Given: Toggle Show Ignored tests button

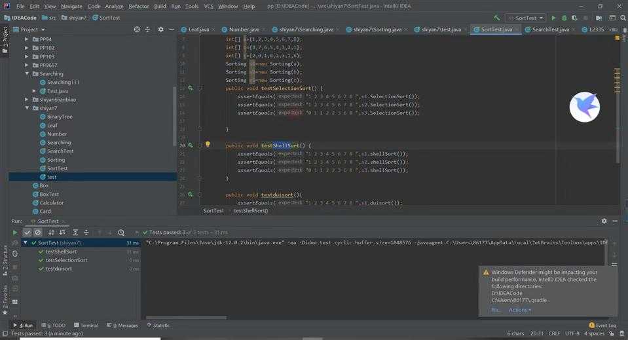Looking at the screenshot, I should [x=37, y=233].
